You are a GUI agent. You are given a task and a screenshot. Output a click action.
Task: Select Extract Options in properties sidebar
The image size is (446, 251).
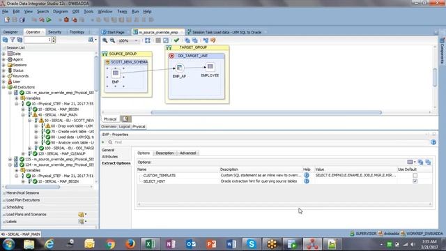(x=116, y=163)
